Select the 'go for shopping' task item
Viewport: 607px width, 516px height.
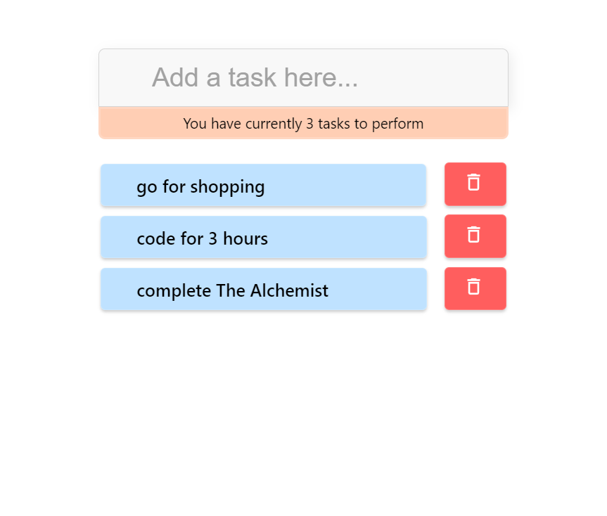264,185
